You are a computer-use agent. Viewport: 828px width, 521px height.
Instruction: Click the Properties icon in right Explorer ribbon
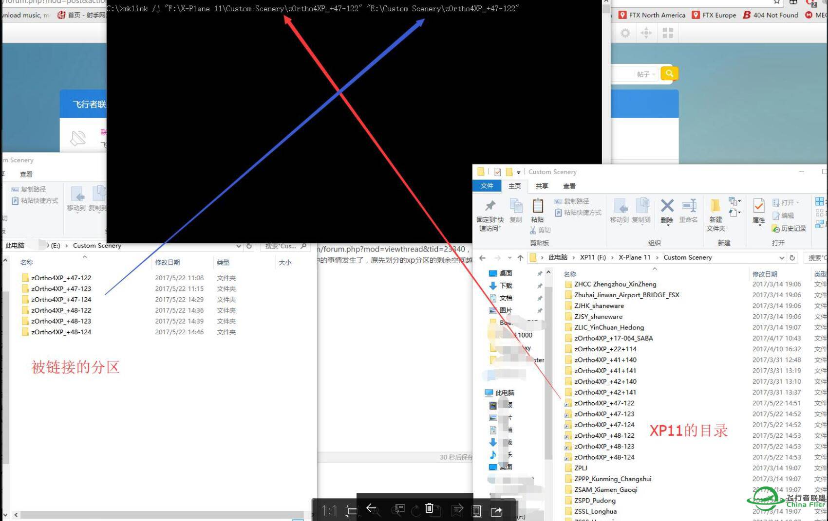point(759,206)
